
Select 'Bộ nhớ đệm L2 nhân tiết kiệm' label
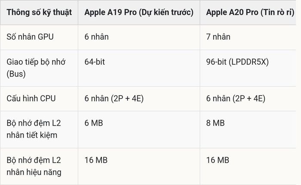(34, 129)
